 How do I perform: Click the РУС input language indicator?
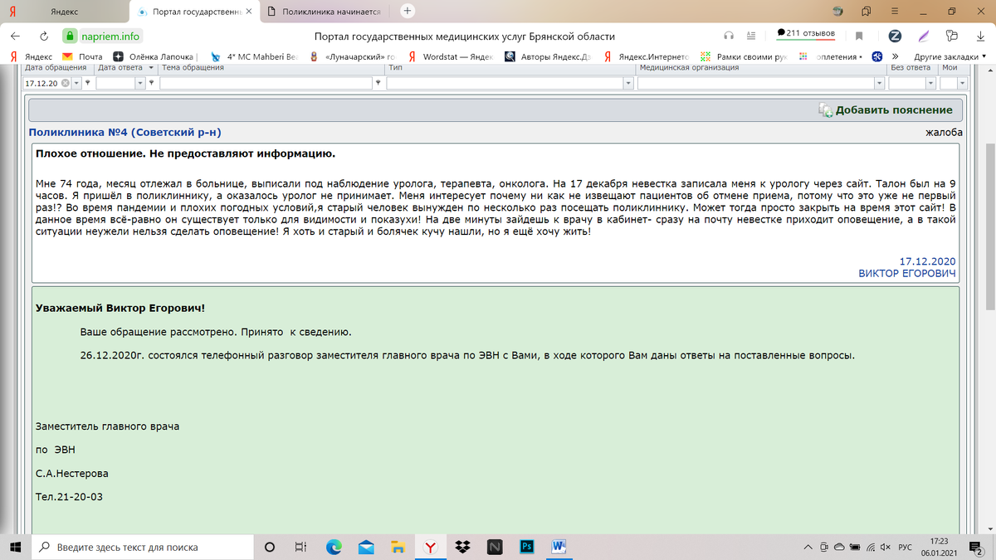coord(906,547)
